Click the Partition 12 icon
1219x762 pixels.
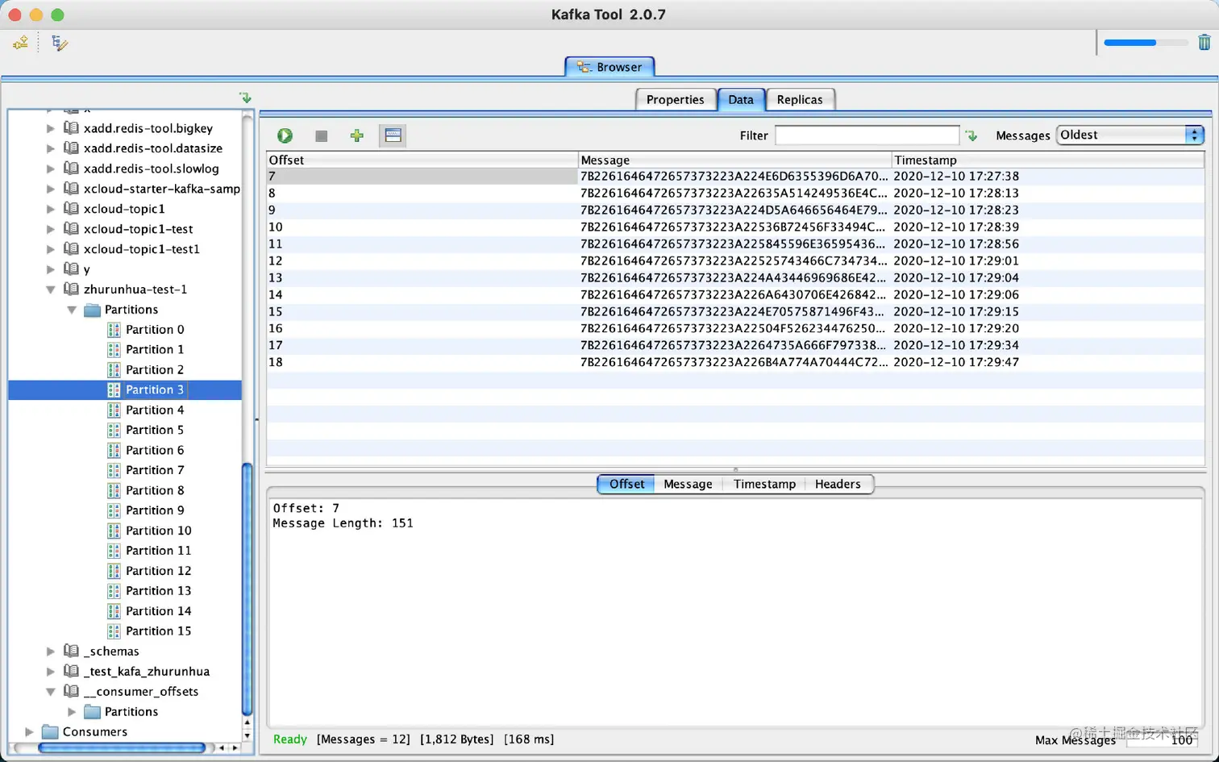coord(114,571)
